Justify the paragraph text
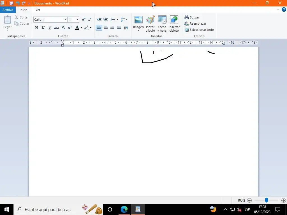 click(x=119, y=28)
